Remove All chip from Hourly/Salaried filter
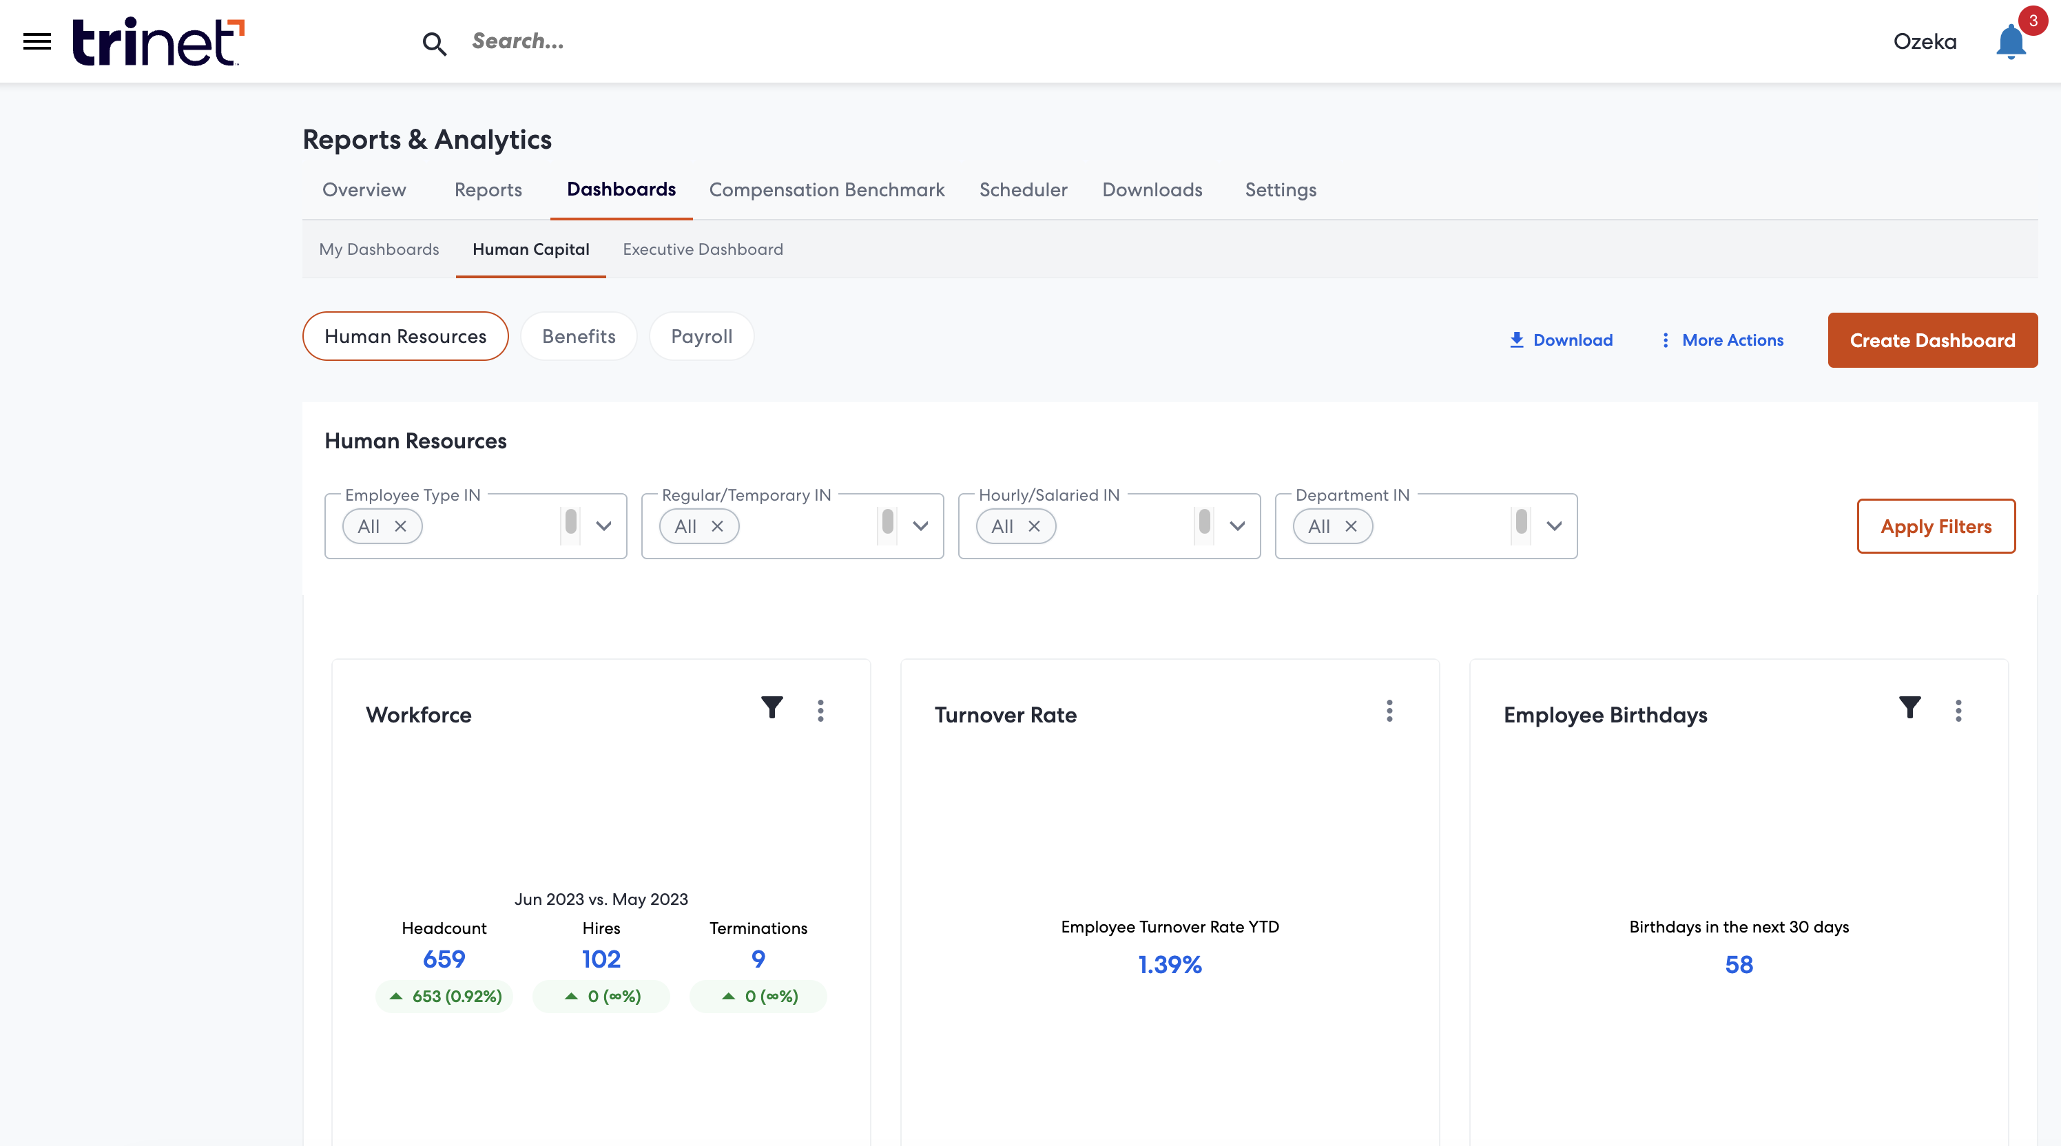Image resolution: width=2061 pixels, height=1146 pixels. tap(1035, 526)
